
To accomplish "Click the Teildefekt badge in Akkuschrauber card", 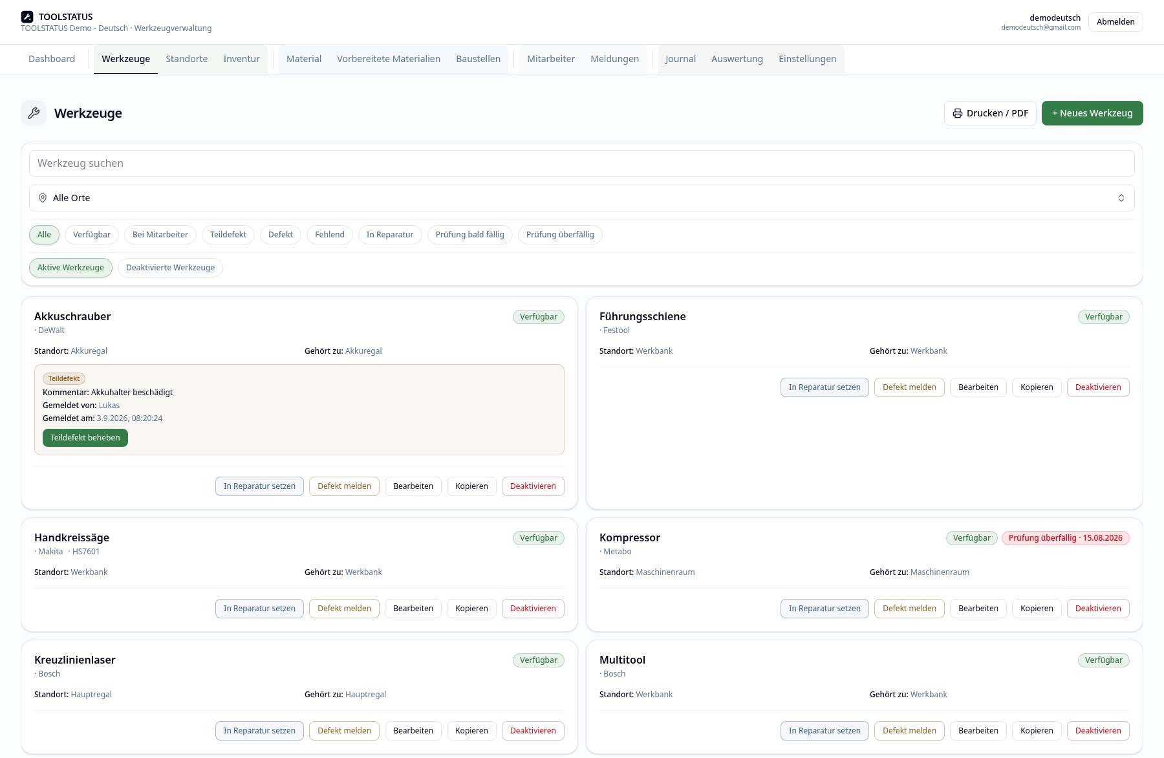I will 64,379.
